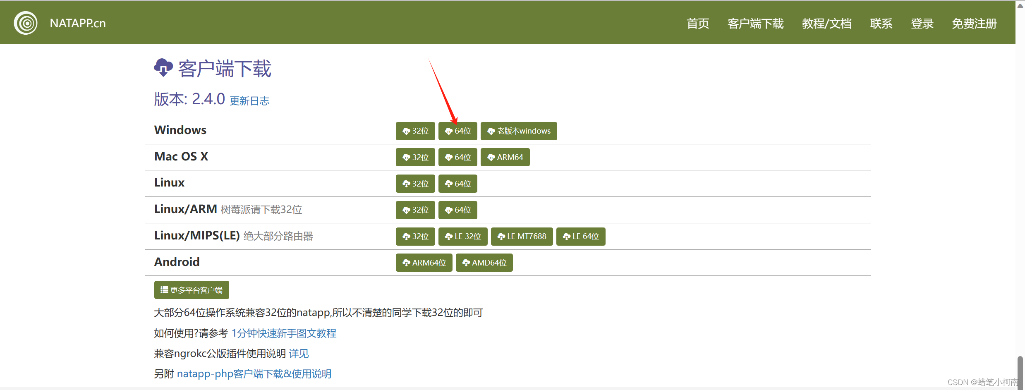Download Mac OS X 32位 client
This screenshot has height=390, width=1025.
coord(415,157)
